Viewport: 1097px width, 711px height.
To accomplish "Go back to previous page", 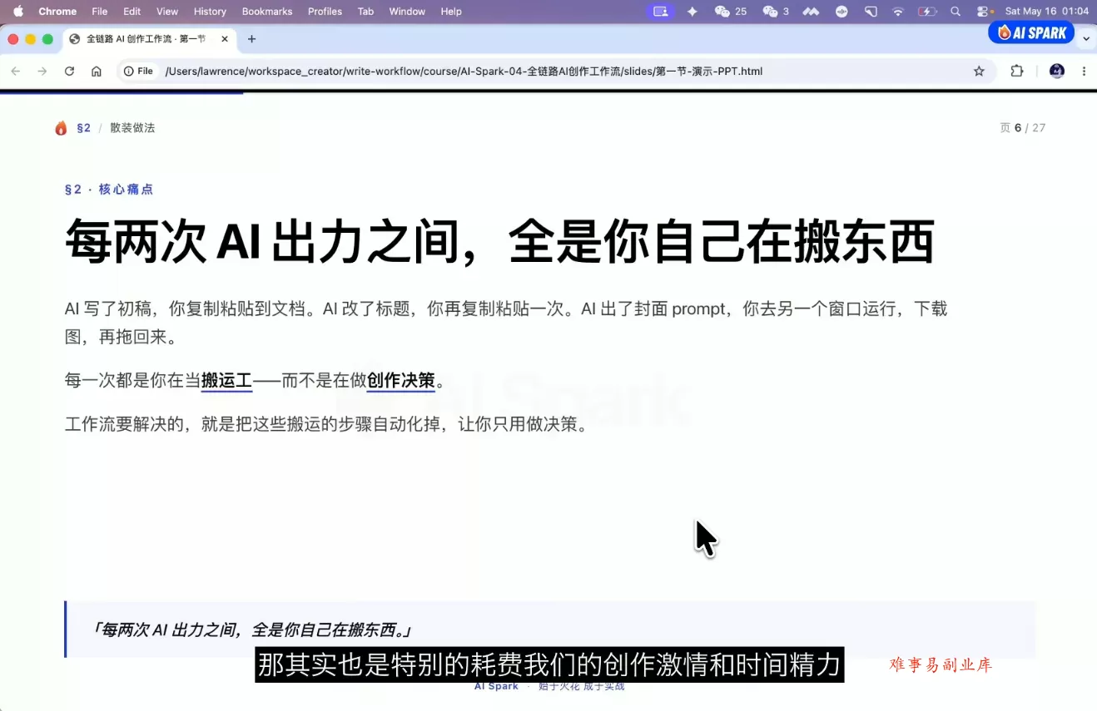I will (x=16, y=72).
